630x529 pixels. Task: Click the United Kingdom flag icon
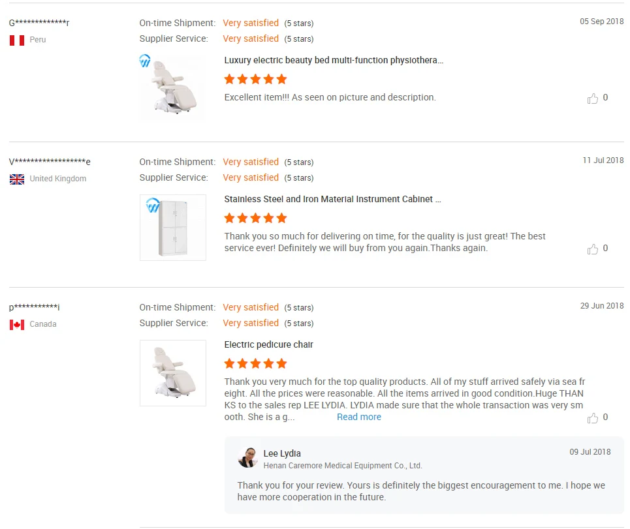17,179
